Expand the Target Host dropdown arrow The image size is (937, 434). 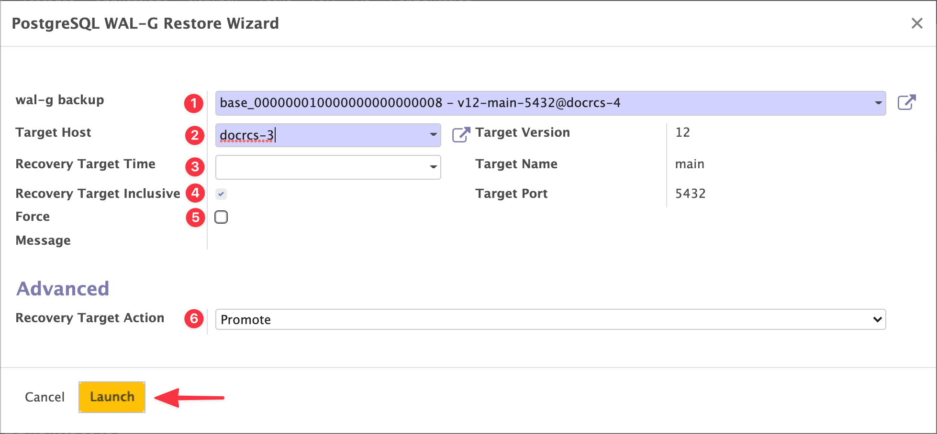tap(433, 135)
